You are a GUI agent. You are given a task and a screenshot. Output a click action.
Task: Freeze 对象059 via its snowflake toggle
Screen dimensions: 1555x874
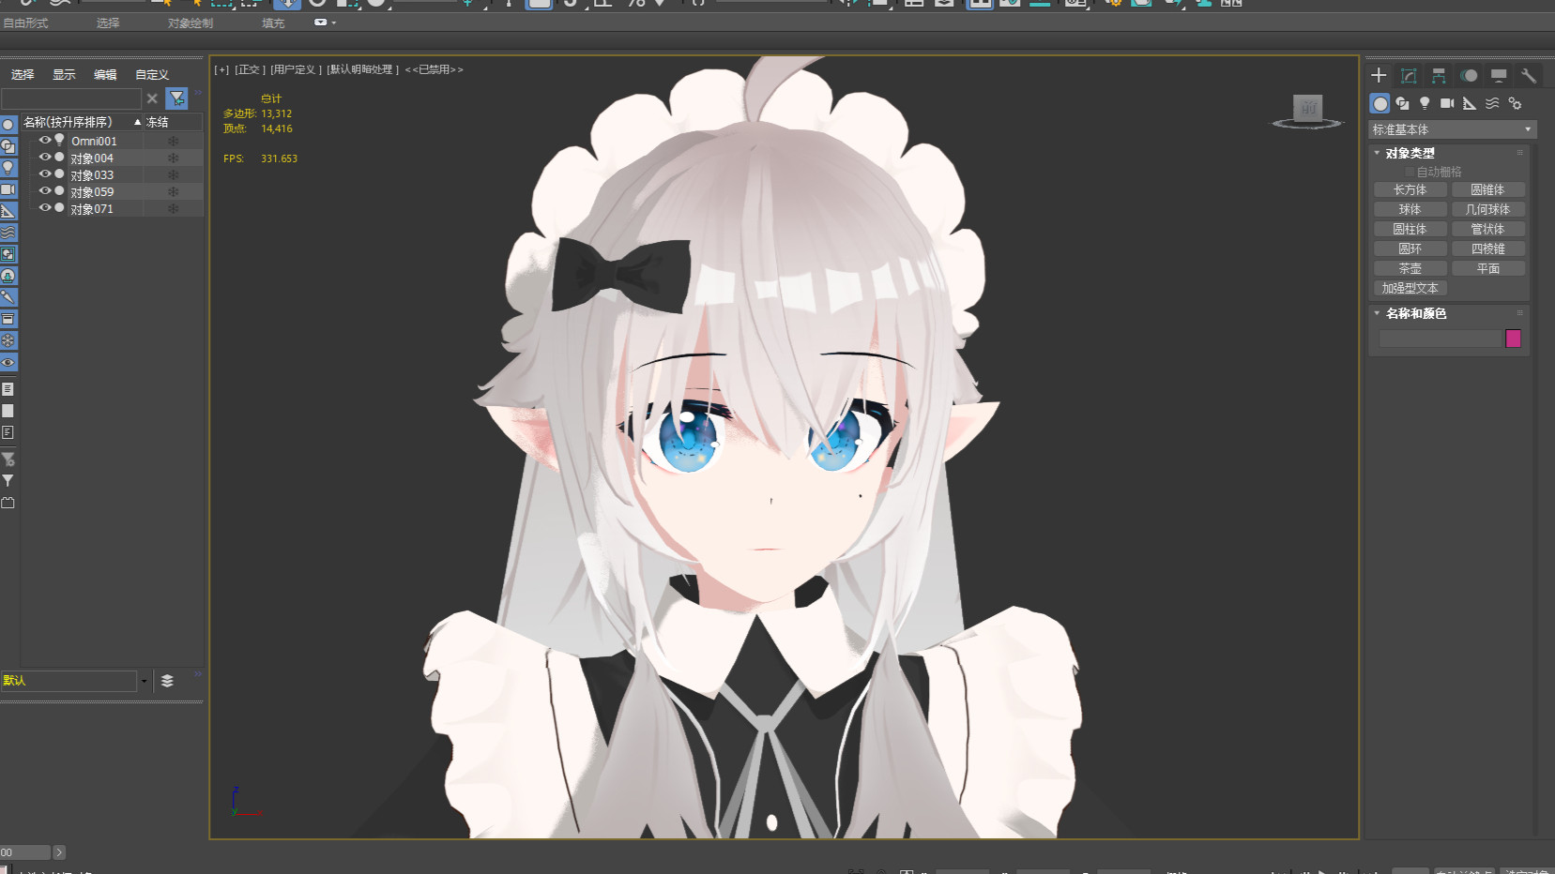(173, 192)
